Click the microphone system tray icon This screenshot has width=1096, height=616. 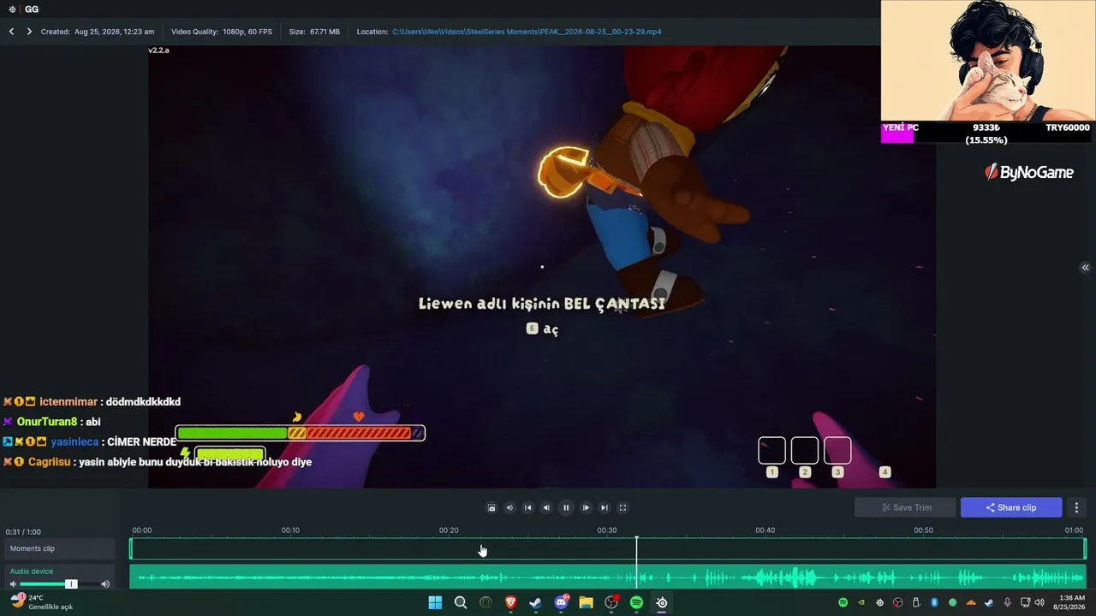1007,602
